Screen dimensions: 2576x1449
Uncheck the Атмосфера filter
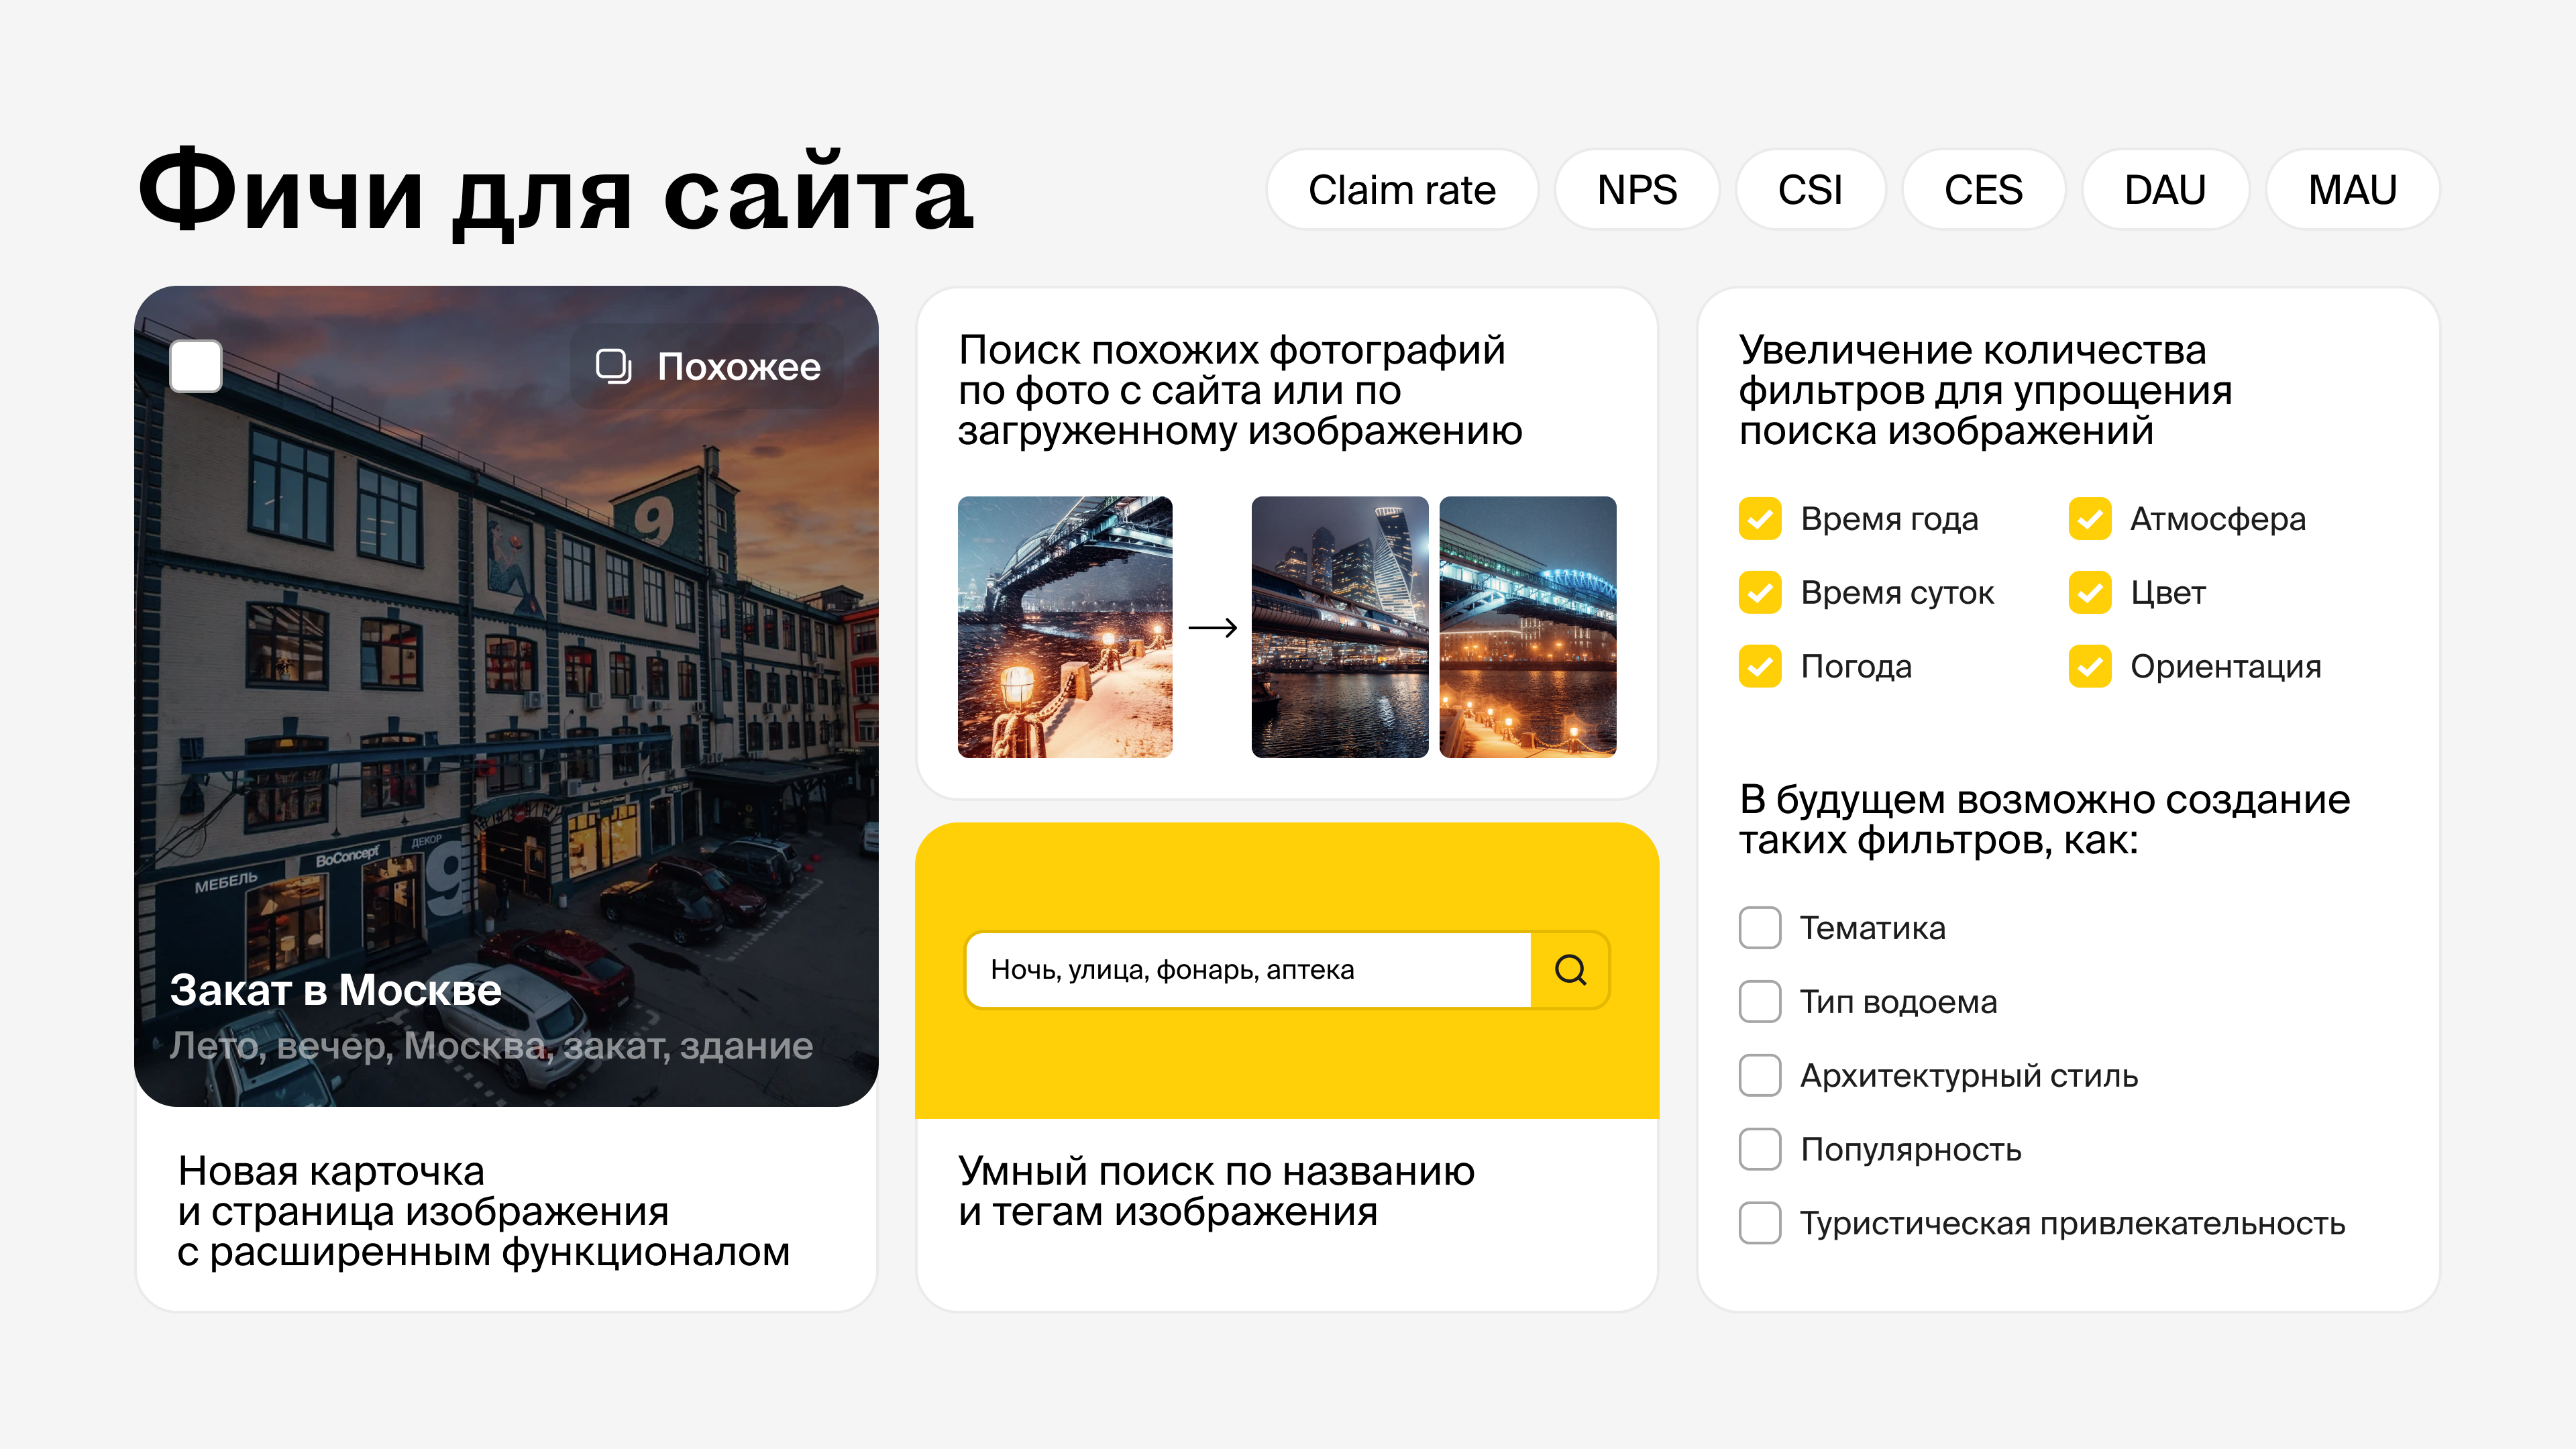coord(2089,519)
